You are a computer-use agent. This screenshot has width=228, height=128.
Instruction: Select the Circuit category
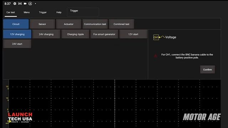(16, 24)
